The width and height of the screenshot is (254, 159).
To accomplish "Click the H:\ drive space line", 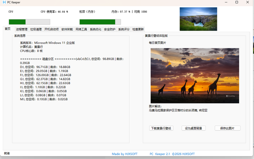I will (45, 83).
